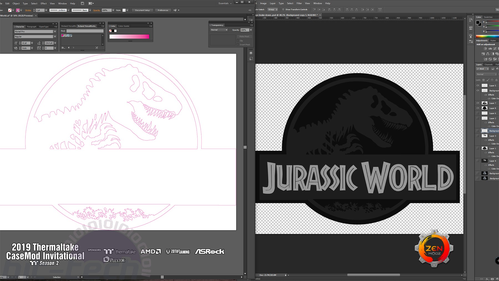This screenshot has height=281, width=499.
Task: Open the Basic brush definition dropdown
Action: [x=90, y=10]
